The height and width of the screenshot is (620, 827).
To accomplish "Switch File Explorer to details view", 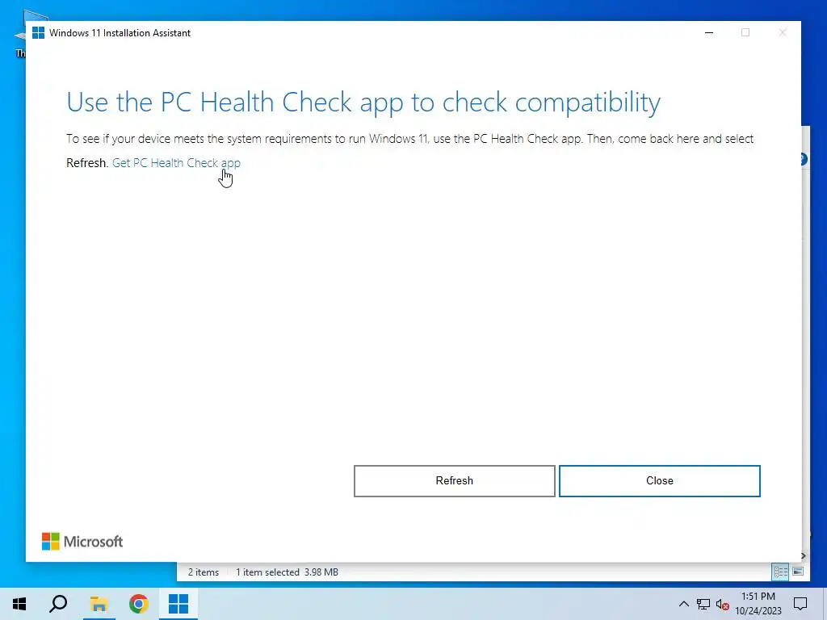I will pyautogui.click(x=781, y=572).
